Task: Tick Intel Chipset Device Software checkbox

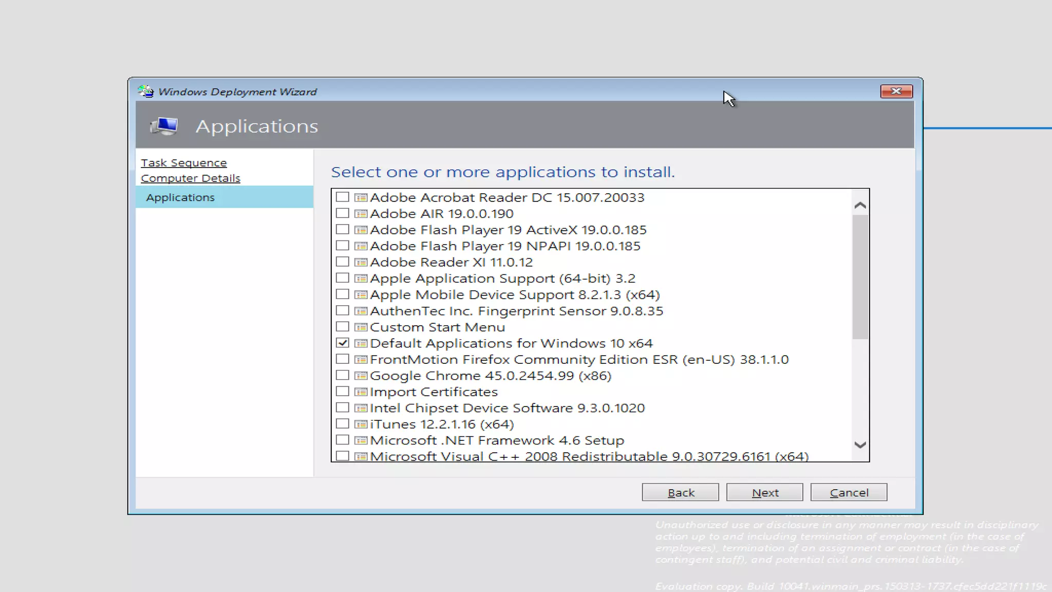Action: point(343,407)
